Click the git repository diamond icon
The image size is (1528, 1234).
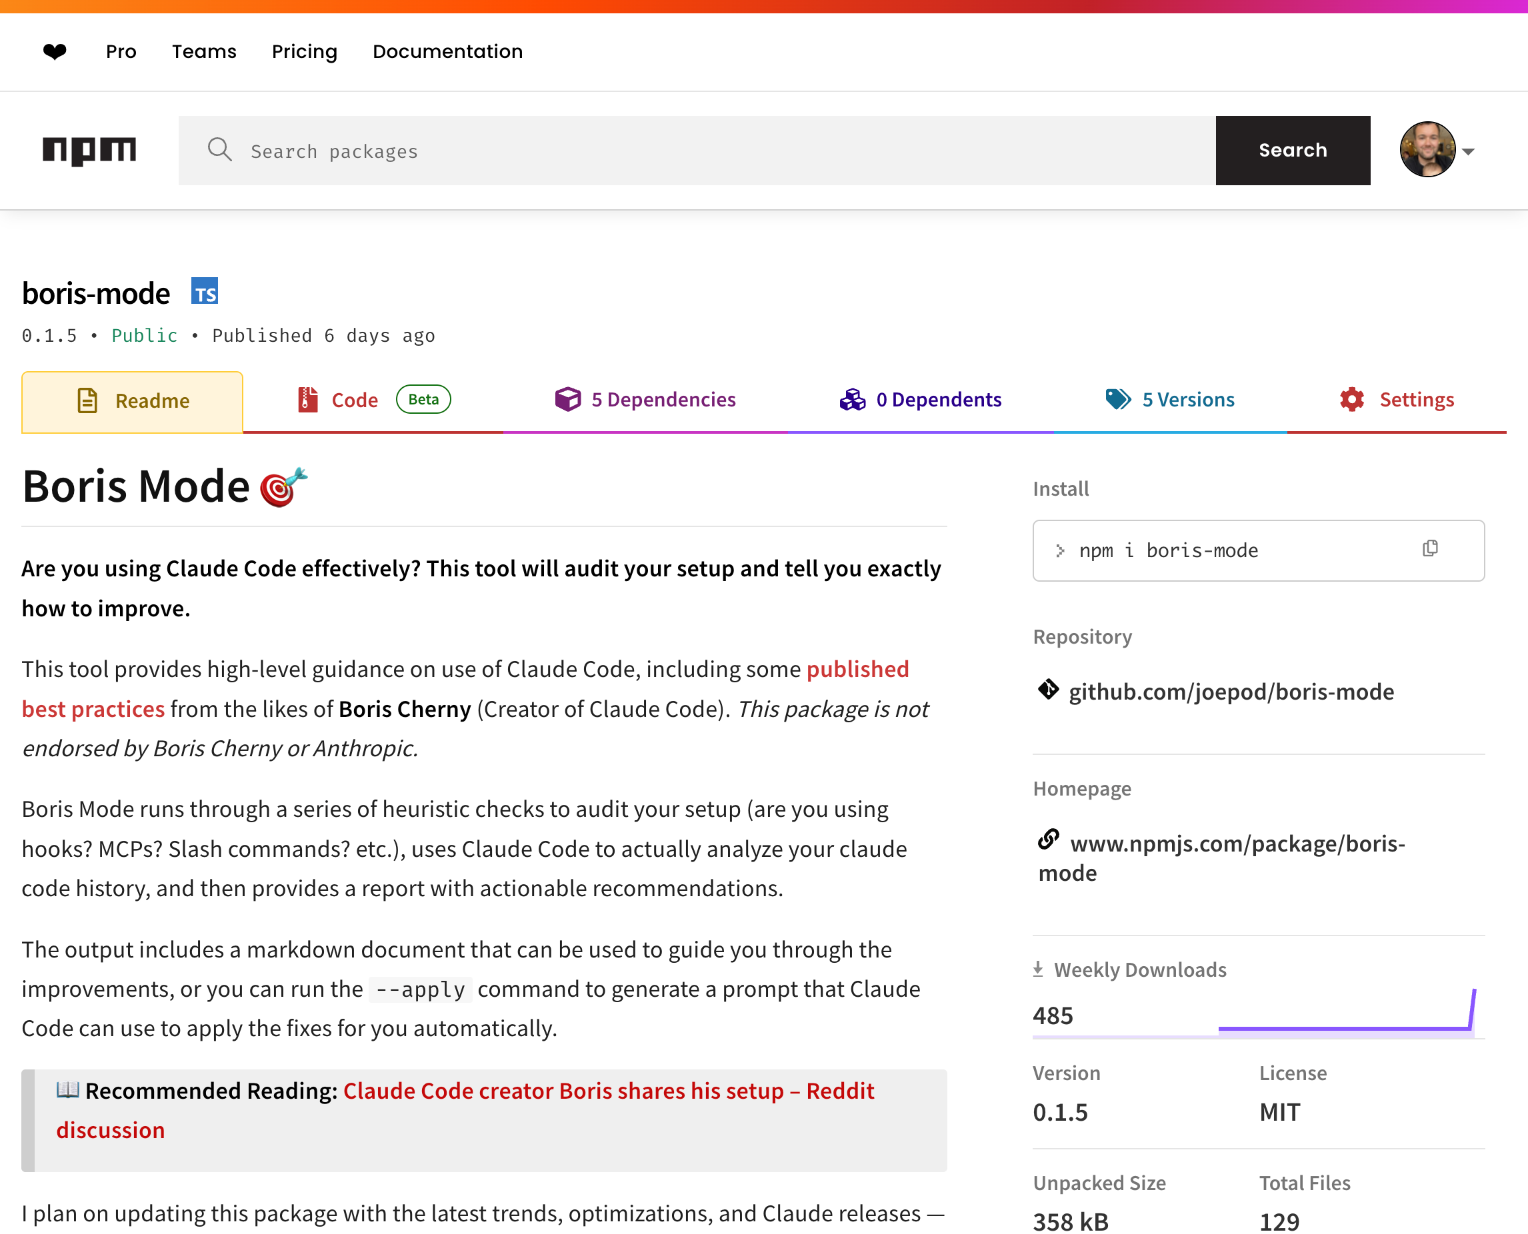[x=1048, y=690]
